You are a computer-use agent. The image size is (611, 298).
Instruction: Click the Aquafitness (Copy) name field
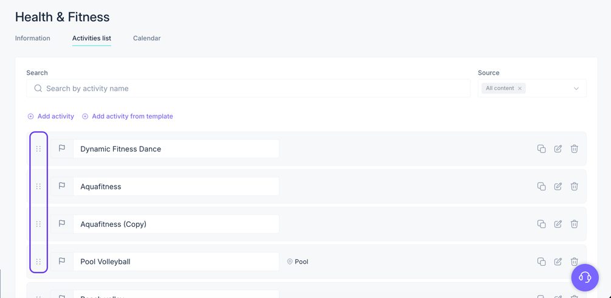point(176,224)
